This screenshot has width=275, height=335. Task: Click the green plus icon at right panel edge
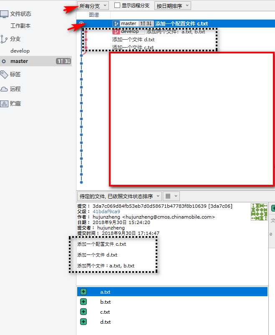click(x=273, y=208)
